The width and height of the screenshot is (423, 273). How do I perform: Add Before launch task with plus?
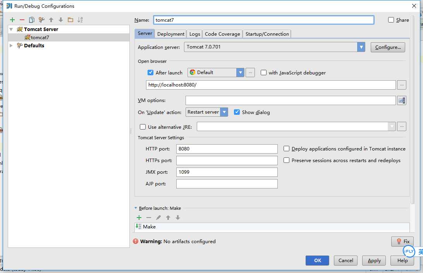coord(139,218)
